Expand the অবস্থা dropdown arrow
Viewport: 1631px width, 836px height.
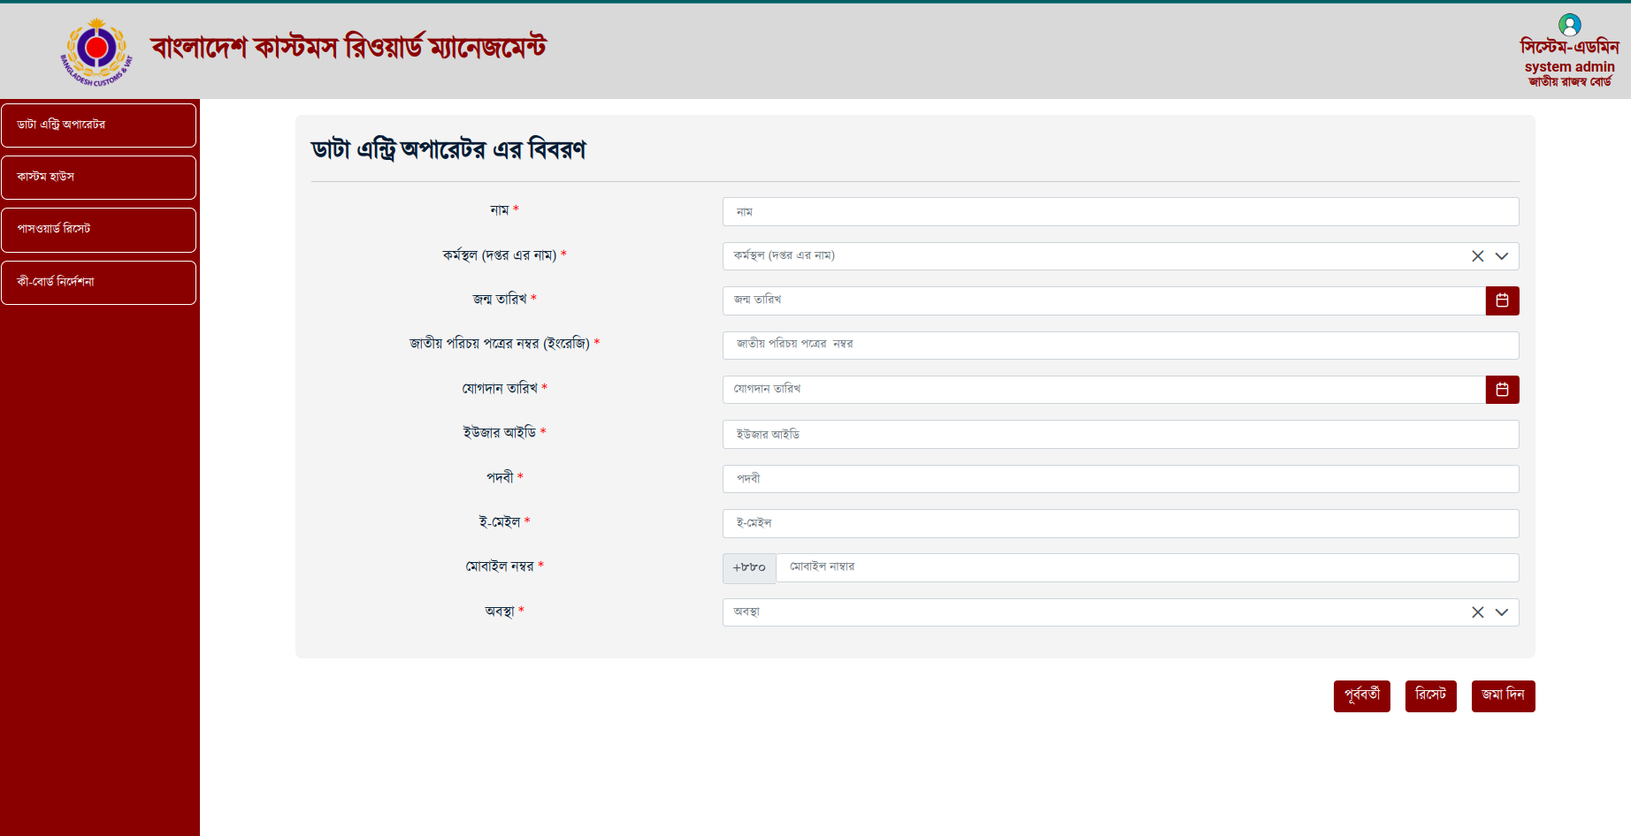coord(1502,612)
